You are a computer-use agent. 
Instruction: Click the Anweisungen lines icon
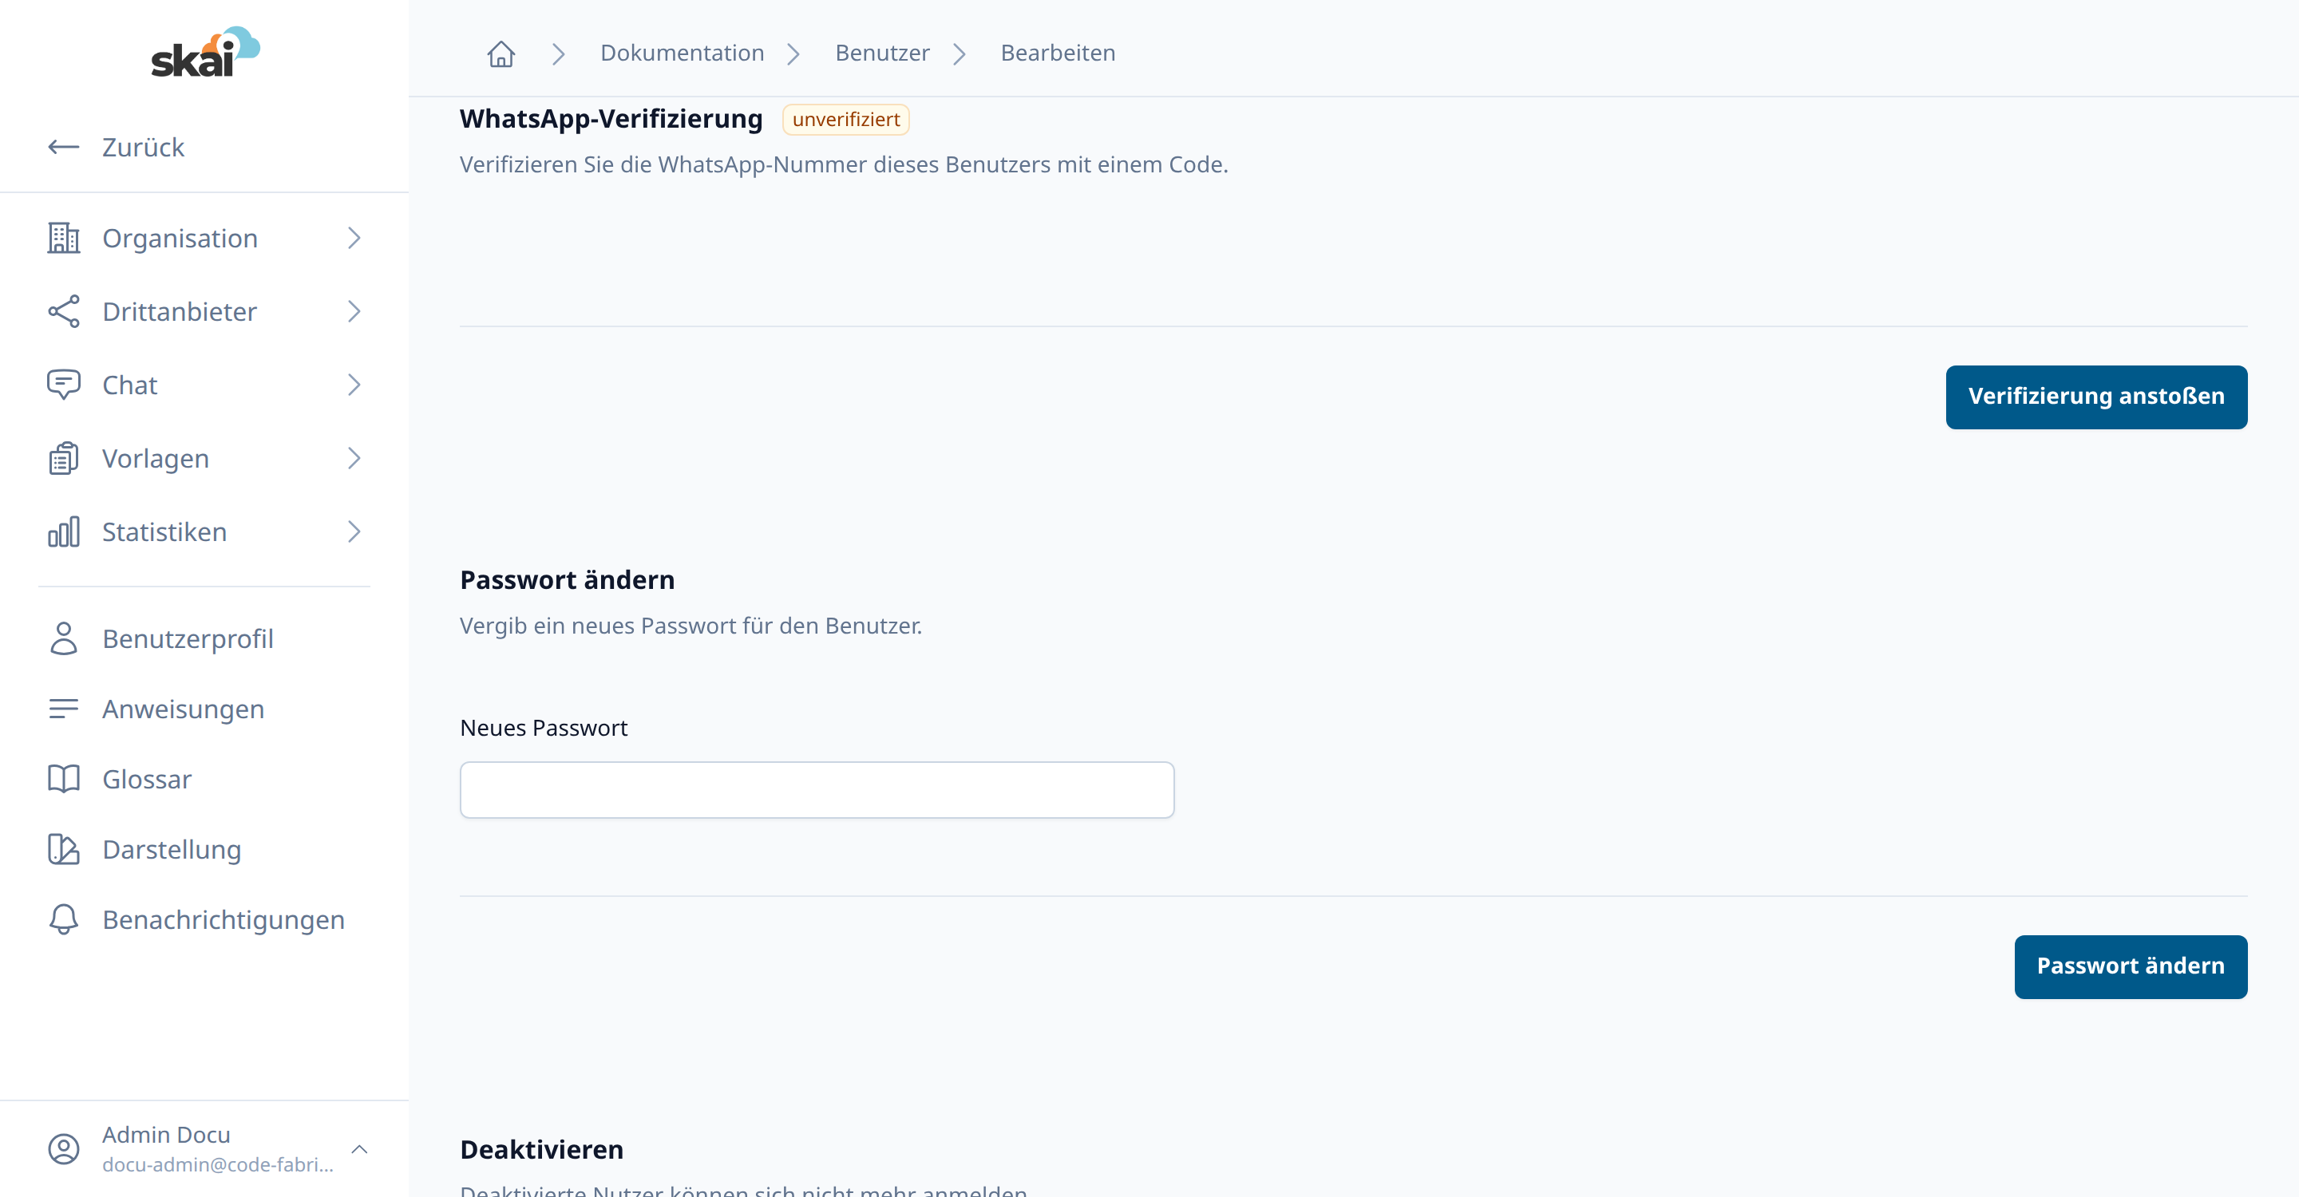tap(63, 708)
